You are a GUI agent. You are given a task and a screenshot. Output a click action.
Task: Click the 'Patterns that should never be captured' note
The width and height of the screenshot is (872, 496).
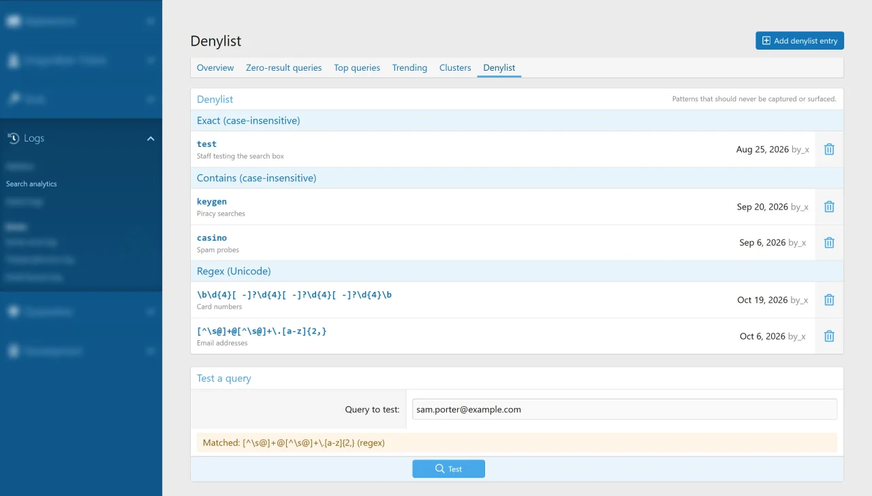tap(754, 99)
